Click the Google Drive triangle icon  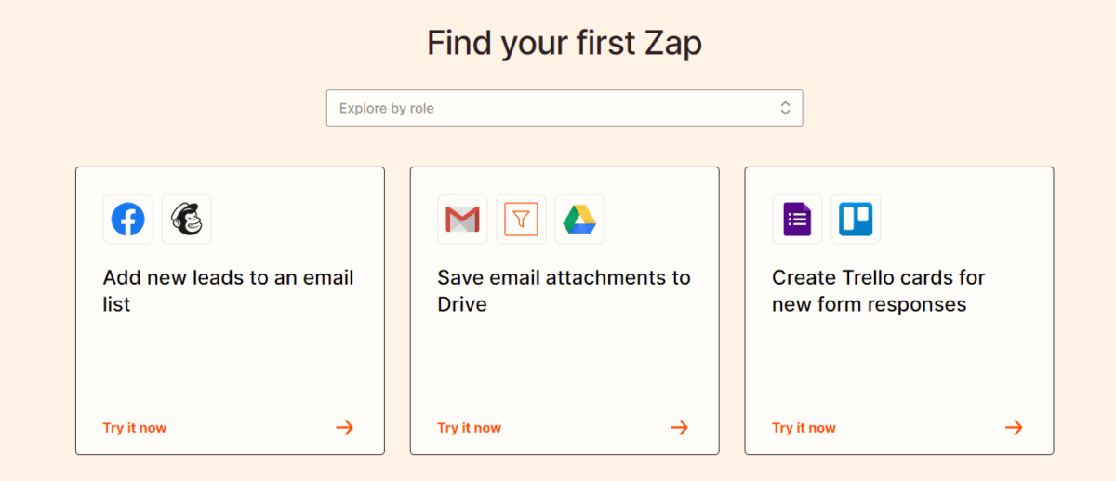click(579, 220)
